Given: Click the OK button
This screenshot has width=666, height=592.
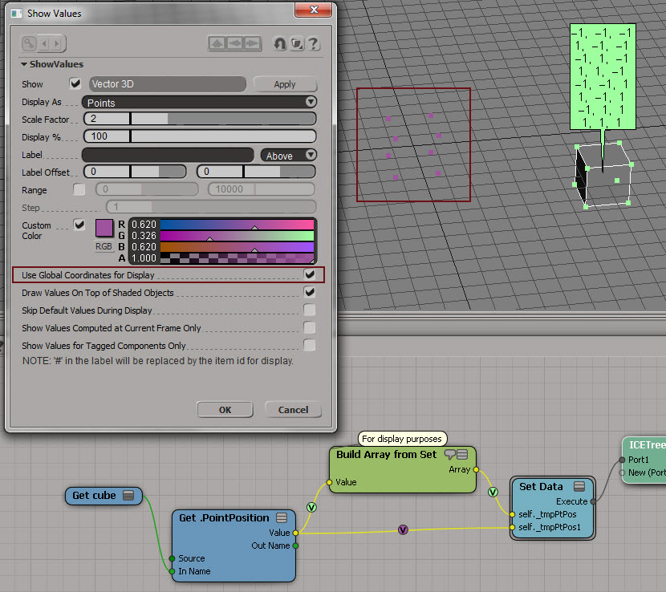Looking at the screenshot, I should [225, 410].
